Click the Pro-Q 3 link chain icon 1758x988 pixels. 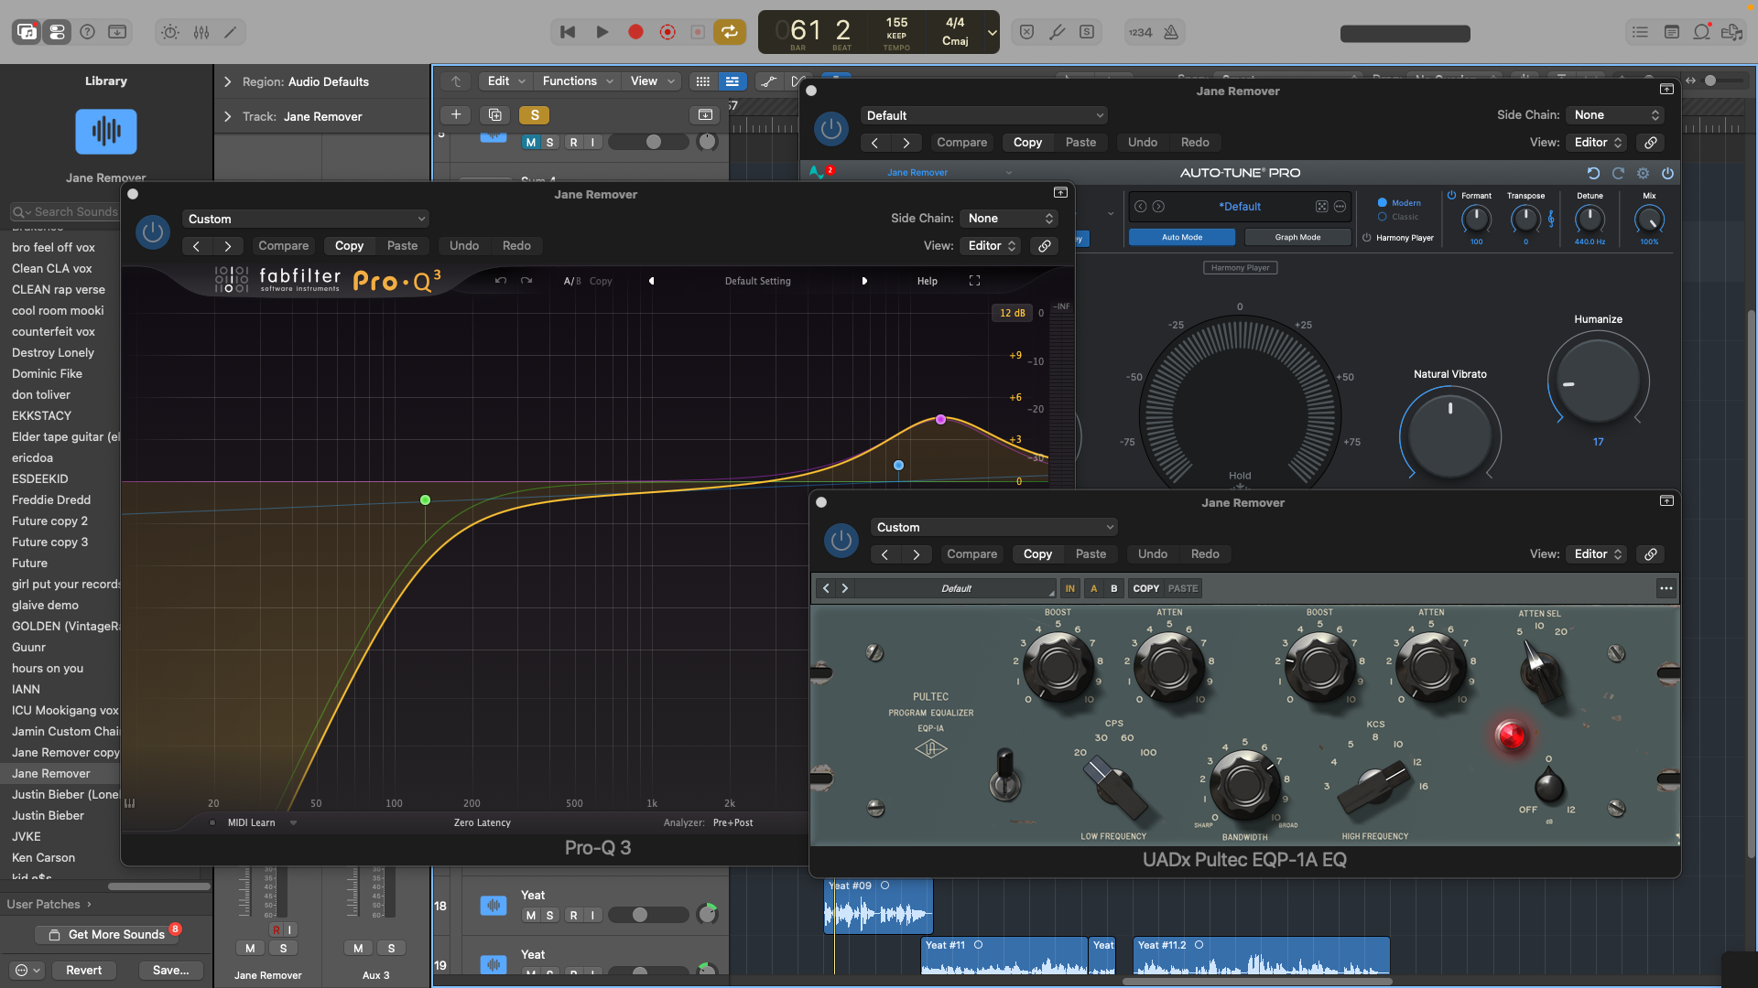coord(1045,246)
